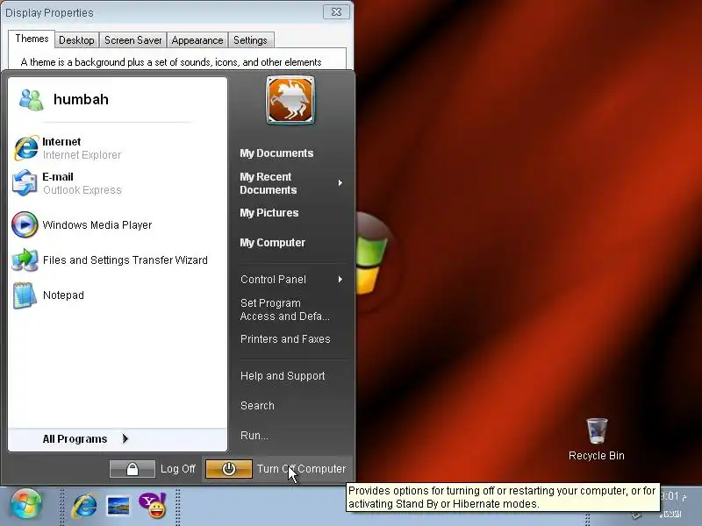Open Yahoo Messenger from quick launch
Screen dimensions: 702x526
[153, 506]
